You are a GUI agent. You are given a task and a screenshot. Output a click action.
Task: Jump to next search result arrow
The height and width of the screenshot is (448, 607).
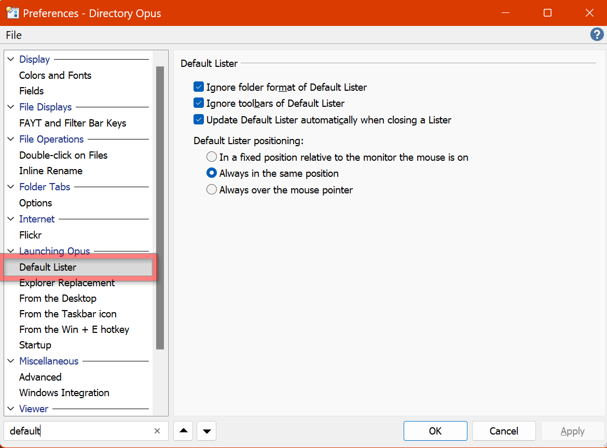pos(206,431)
